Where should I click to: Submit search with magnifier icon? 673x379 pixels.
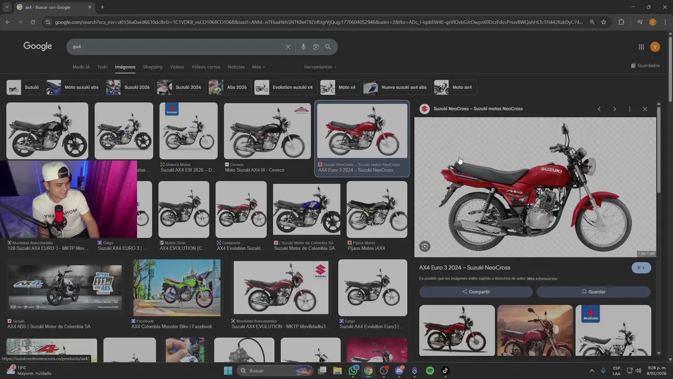click(x=328, y=47)
